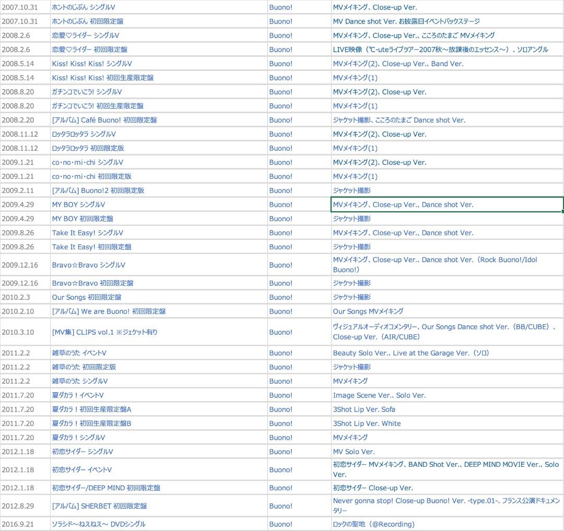Viewport: 564px width, 531px height.
Task: Select the cell 'co・no・mi・chi シングルV'
Action: point(159,162)
